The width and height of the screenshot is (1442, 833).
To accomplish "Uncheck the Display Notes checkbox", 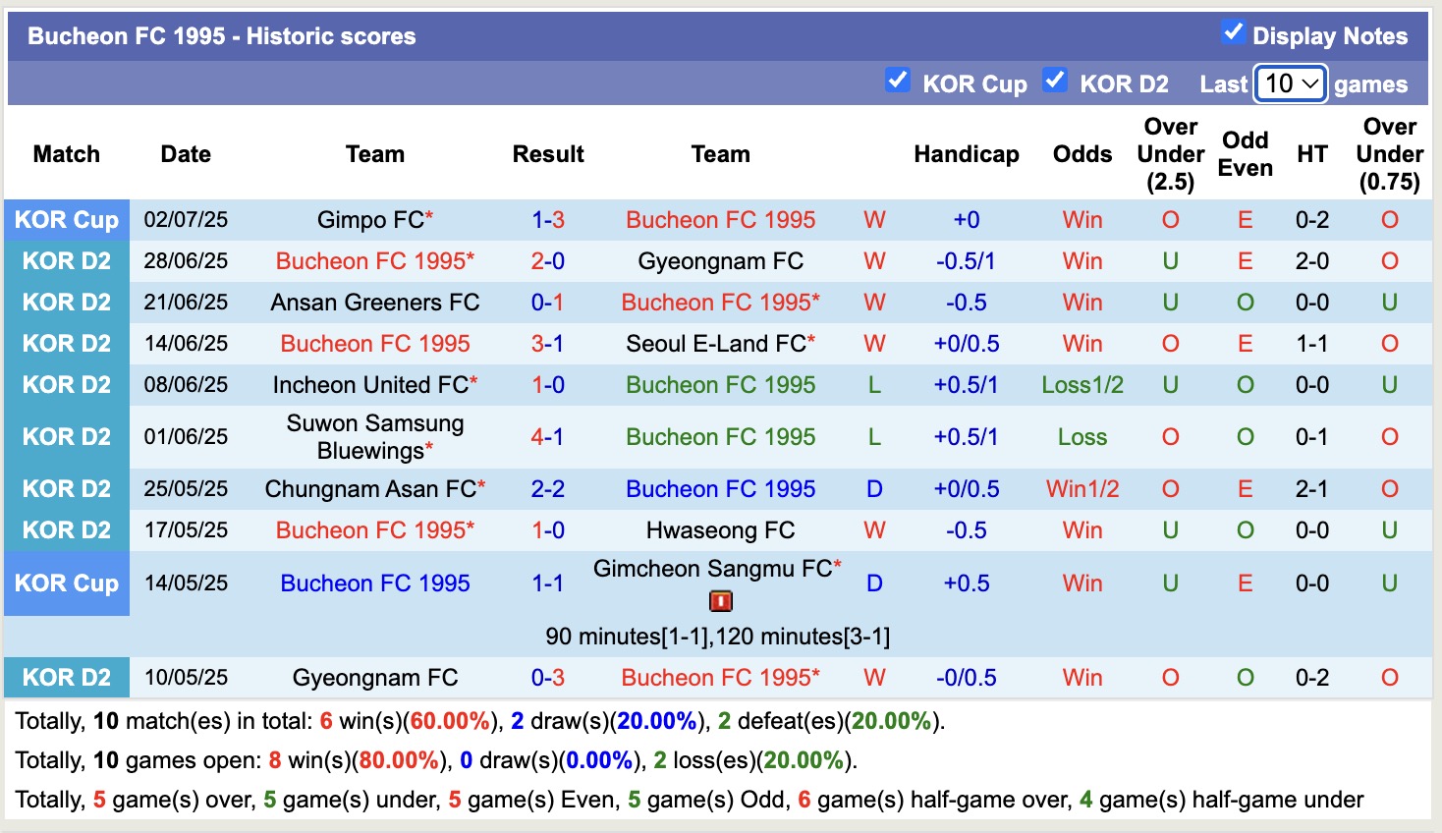I will pos(1233,31).
